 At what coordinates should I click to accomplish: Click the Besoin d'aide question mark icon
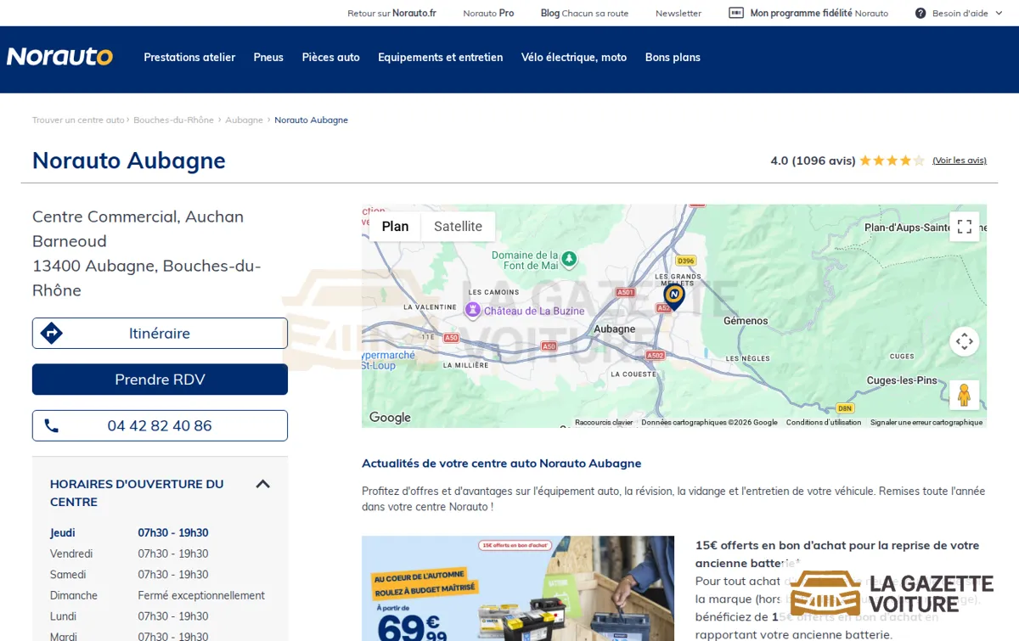point(920,13)
